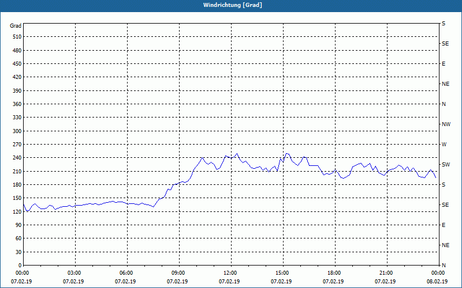Select the "120" degree axis label
This screenshot has width=462, height=288.
(x=17, y=212)
